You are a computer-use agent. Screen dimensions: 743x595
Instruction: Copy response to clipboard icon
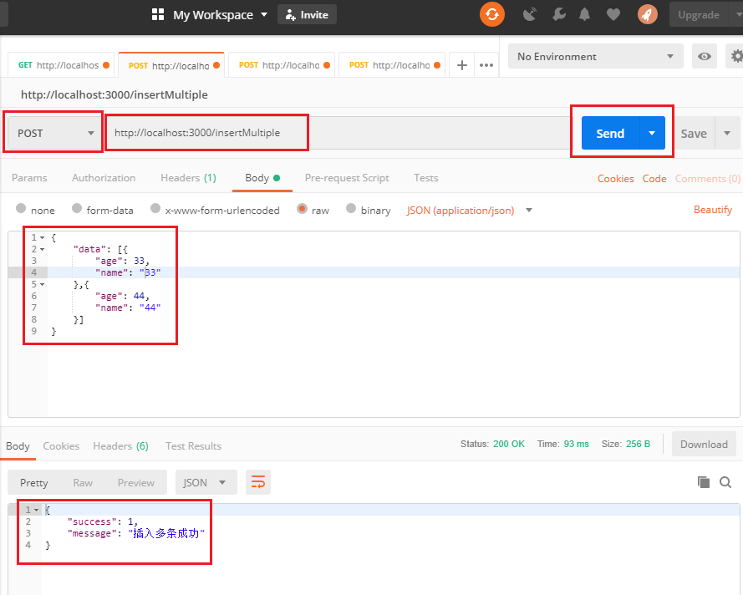coord(704,482)
